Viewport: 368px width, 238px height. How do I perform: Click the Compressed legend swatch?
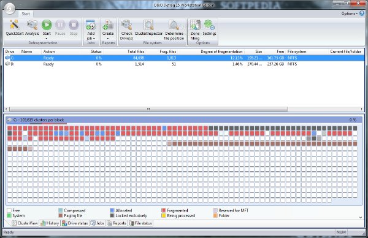(61, 210)
